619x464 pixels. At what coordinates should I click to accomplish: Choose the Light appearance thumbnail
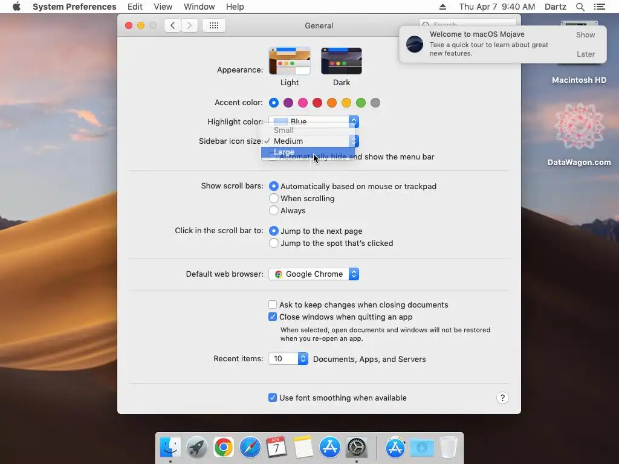pos(290,61)
